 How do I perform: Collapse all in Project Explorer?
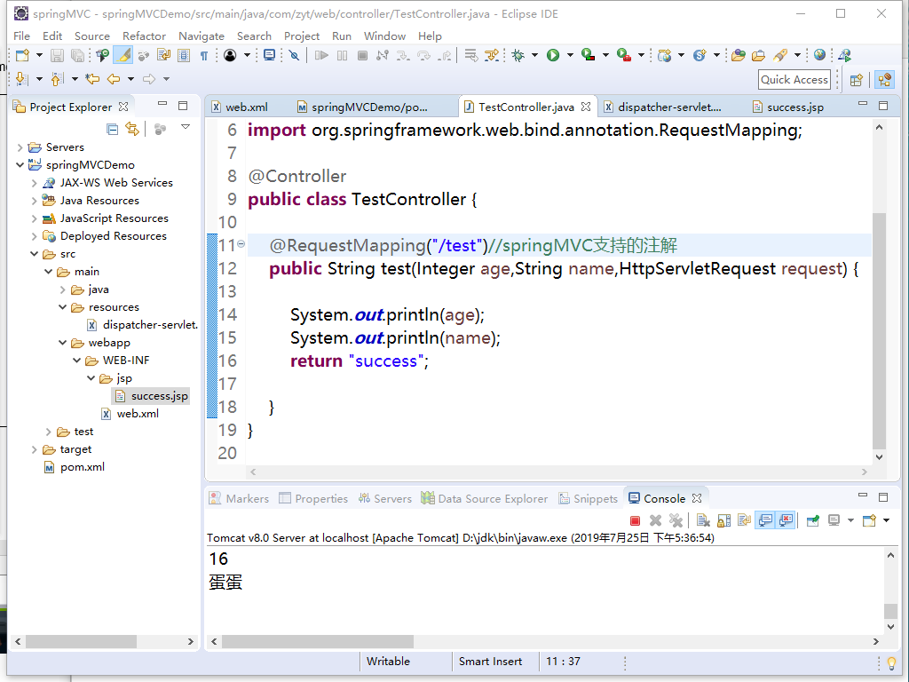point(113,129)
